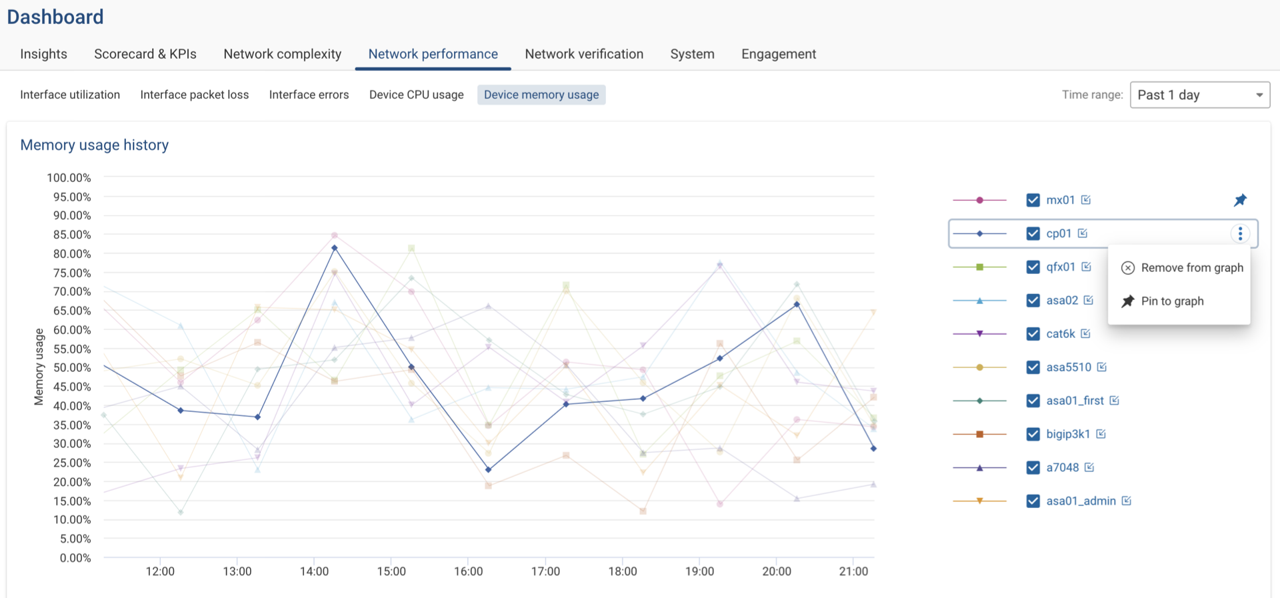The height and width of the screenshot is (598, 1280).
Task: Click the green qfx01 legend line swatch
Action: coord(979,267)
